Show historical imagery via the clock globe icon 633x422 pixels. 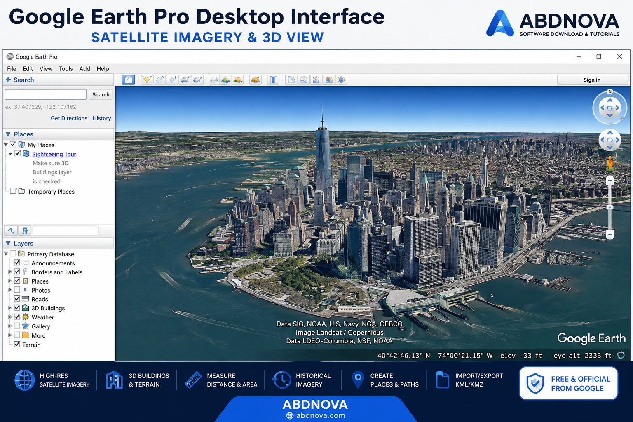point(214,80)
